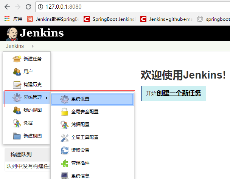The image size is (230, 179).
Task: Click the 系统设置 gear icon in submenu
Action: click(65, 99)
